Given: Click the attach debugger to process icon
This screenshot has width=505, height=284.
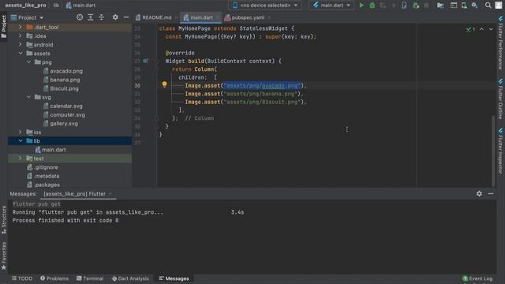Looking at the screenshot, I should [x=416, y=6].
